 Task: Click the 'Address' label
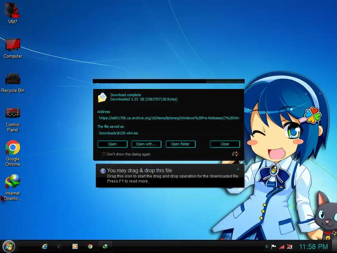(x=104, y=112)
